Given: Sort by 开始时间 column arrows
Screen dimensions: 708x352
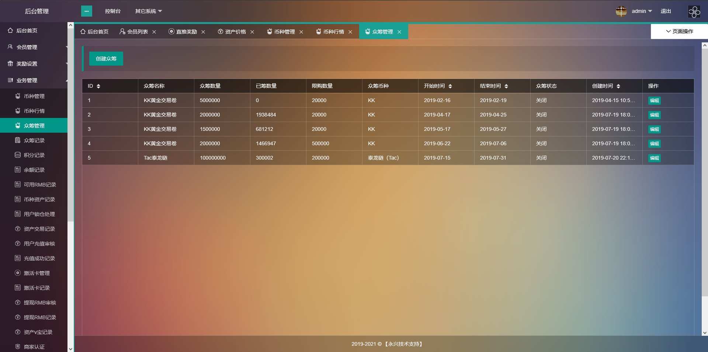Looking at the screenshot, I should [x=450, y=86].
